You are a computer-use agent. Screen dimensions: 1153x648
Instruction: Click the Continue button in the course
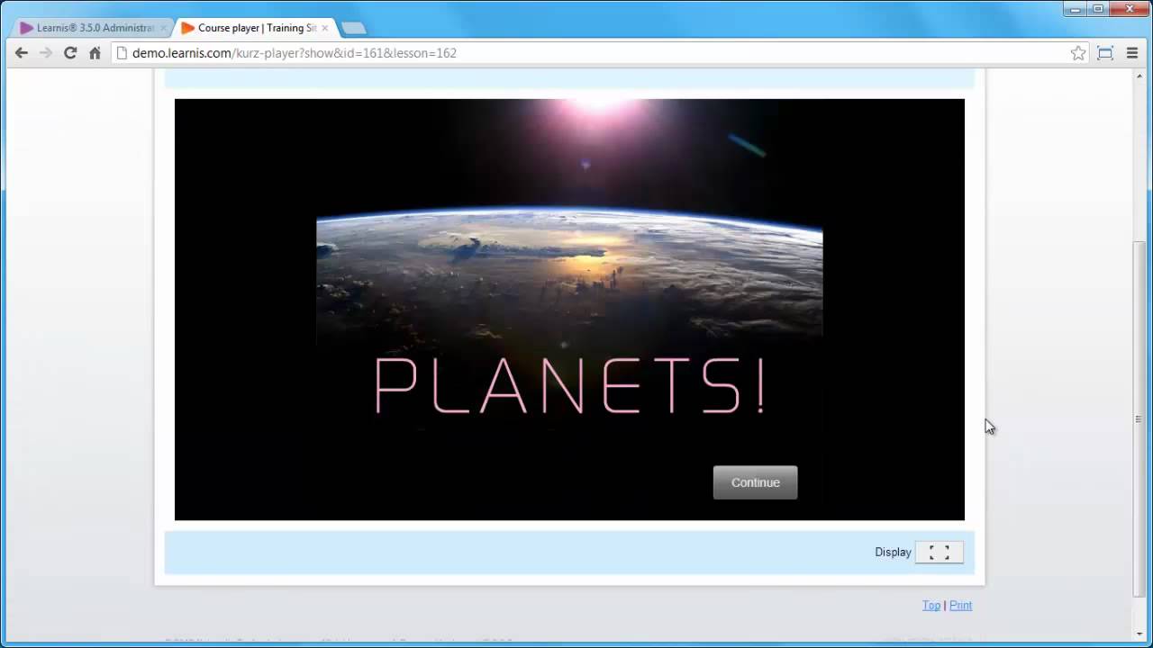[755, 482]
